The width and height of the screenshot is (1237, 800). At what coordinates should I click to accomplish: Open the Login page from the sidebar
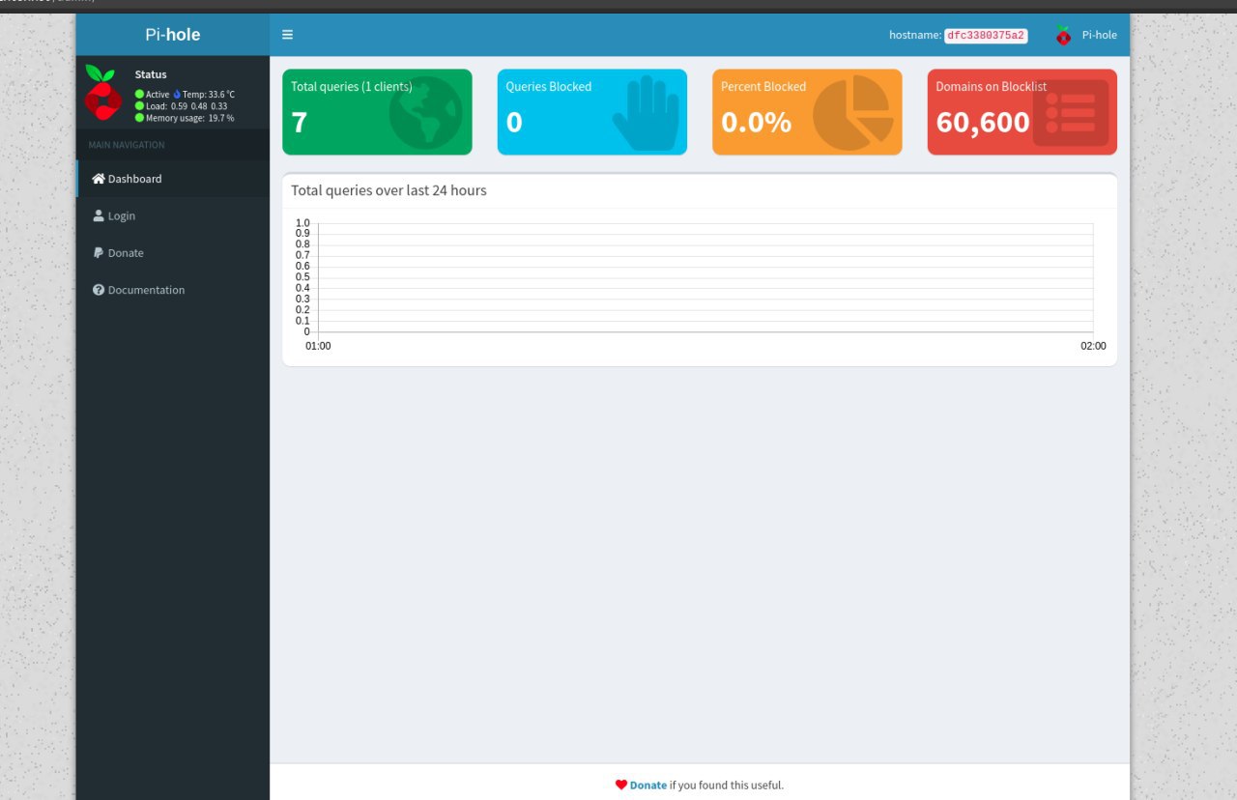[x=173, y=215]
